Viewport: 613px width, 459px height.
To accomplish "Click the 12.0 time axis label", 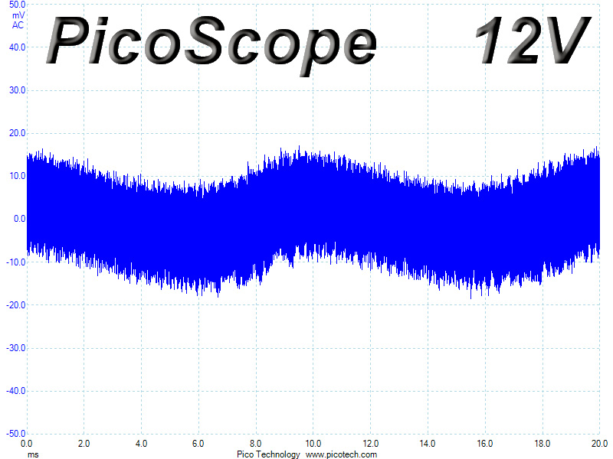I will 370,444.
